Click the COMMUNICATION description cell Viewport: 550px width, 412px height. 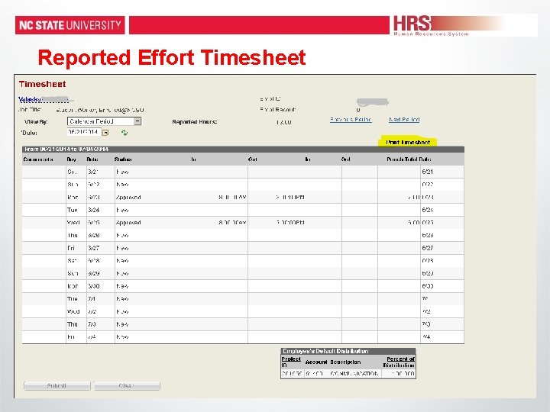click(x=354, y=374)
